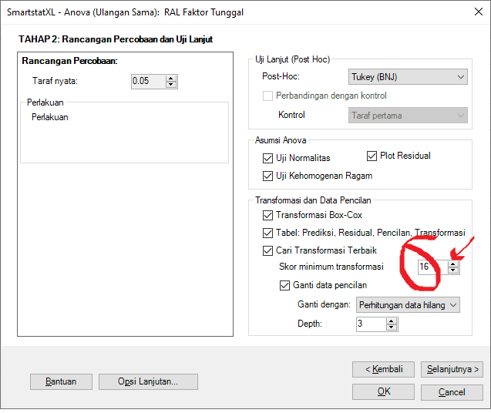Disable Transformasi Box-Cox checkbox
This screenshot has height=413, width=491.
268,215
